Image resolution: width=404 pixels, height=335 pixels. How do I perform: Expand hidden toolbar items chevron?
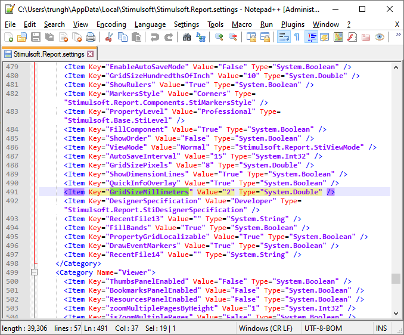[x=398, y=34]
